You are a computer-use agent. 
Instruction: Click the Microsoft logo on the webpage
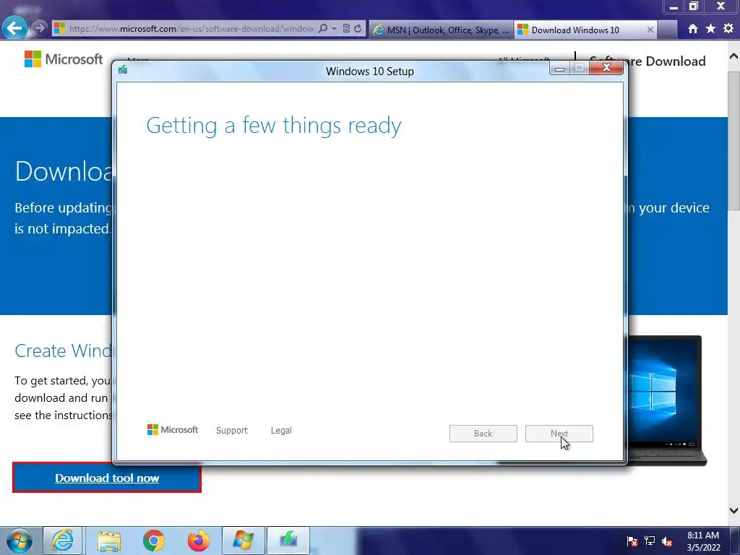(64, 59)
